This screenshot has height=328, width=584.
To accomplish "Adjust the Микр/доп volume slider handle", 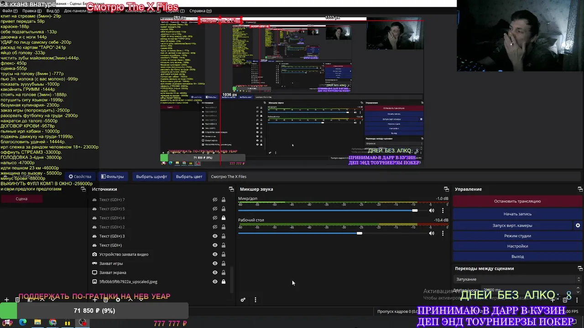I will 414,210.
